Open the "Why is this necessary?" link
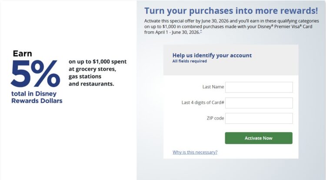 (x=195, y=152)
